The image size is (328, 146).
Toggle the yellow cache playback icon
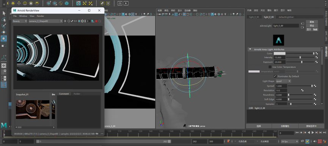(307, 141)
